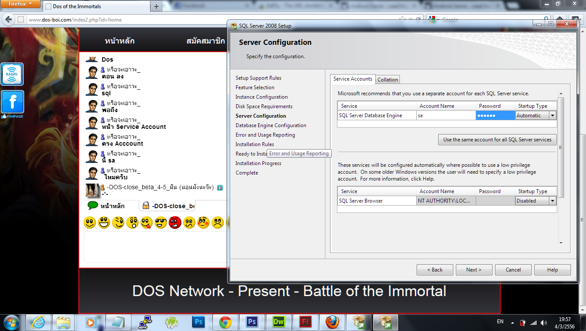Image resolution: width=586 pixels, height=331 pixels.
Task: Click Installation Progress step
Action: point(259,163)
